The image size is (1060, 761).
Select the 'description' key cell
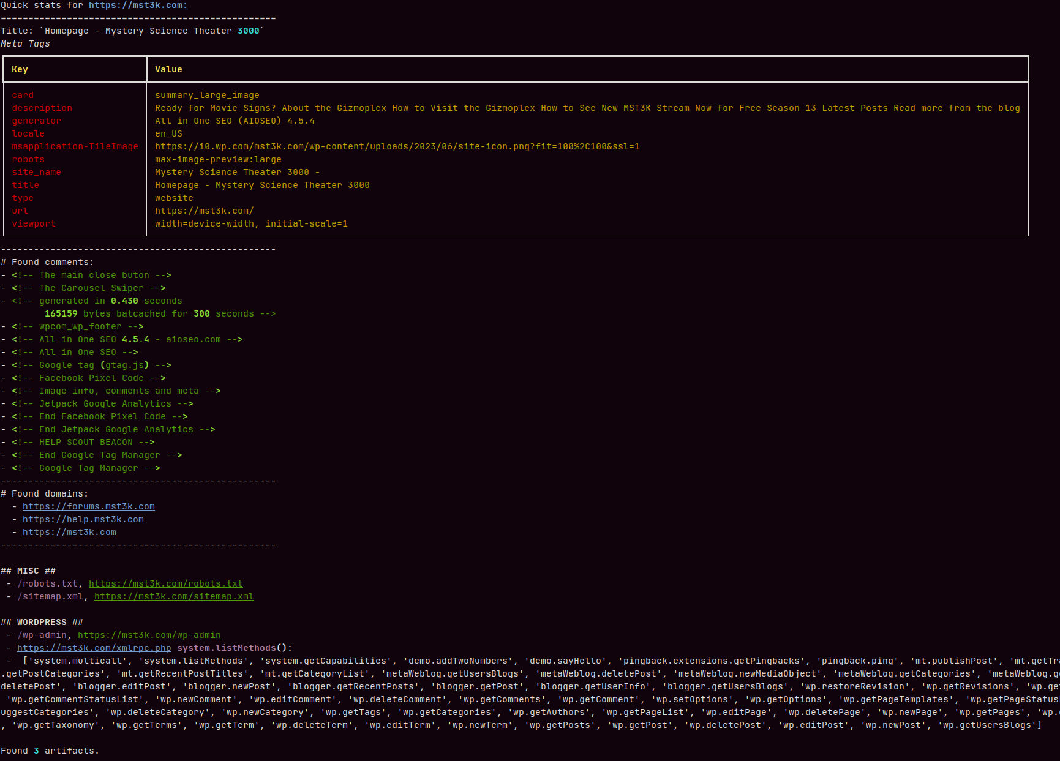click(x=42, y=108)
